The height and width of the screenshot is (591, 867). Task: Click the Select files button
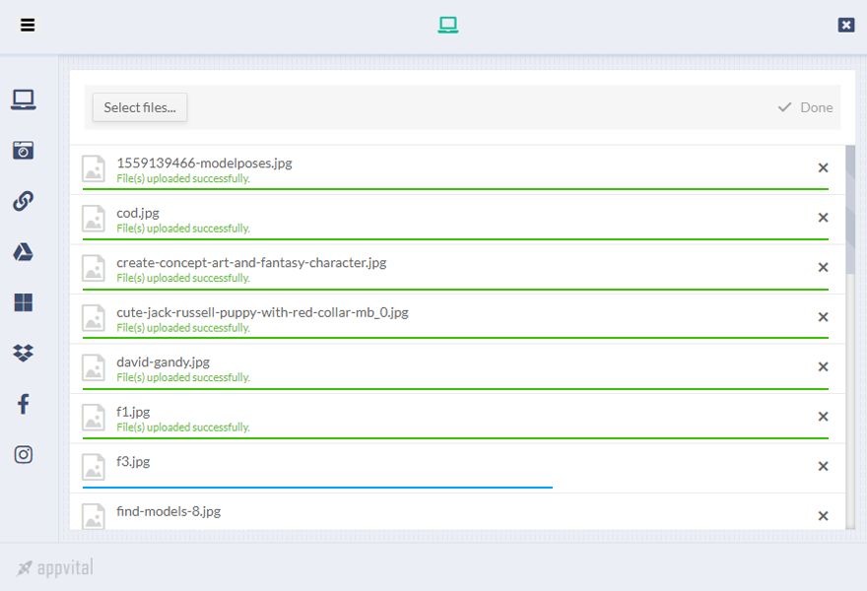click(139, 107)
